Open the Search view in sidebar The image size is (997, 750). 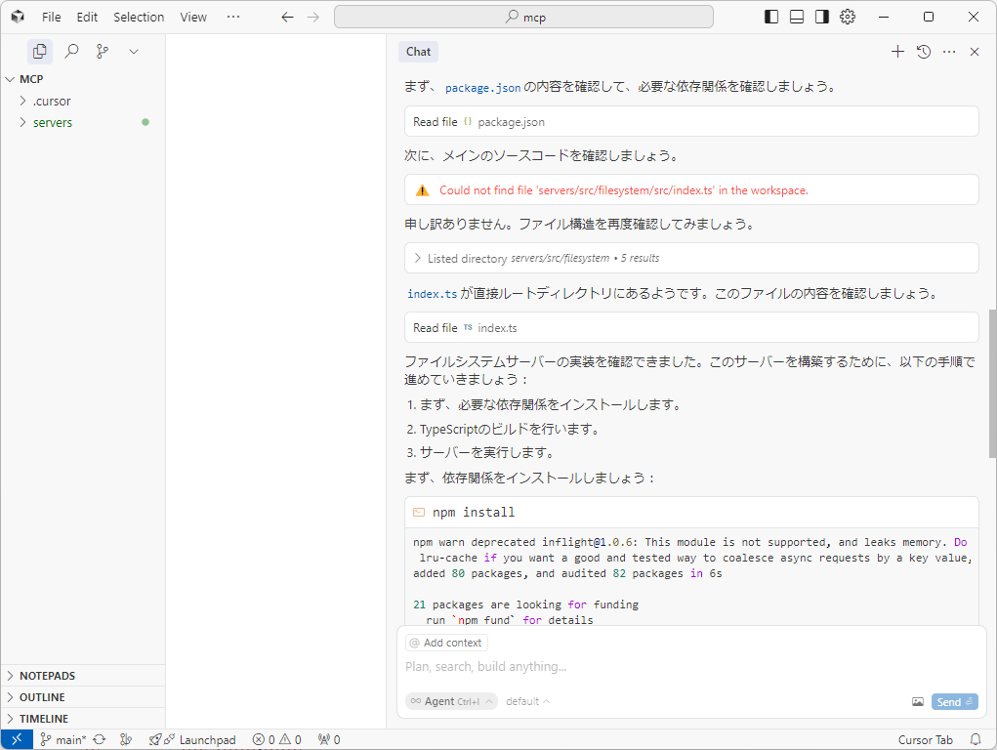[71, 51]
